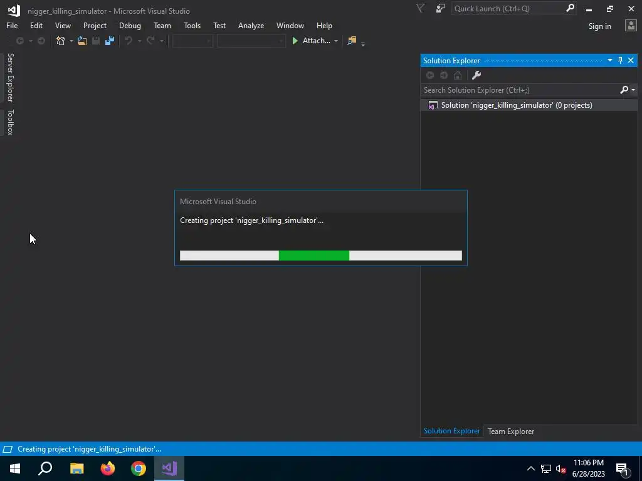Click the Solution Explorer Back icon
Image resolution: width=642 pixels, height=481 pixels.
pos(430,75)
